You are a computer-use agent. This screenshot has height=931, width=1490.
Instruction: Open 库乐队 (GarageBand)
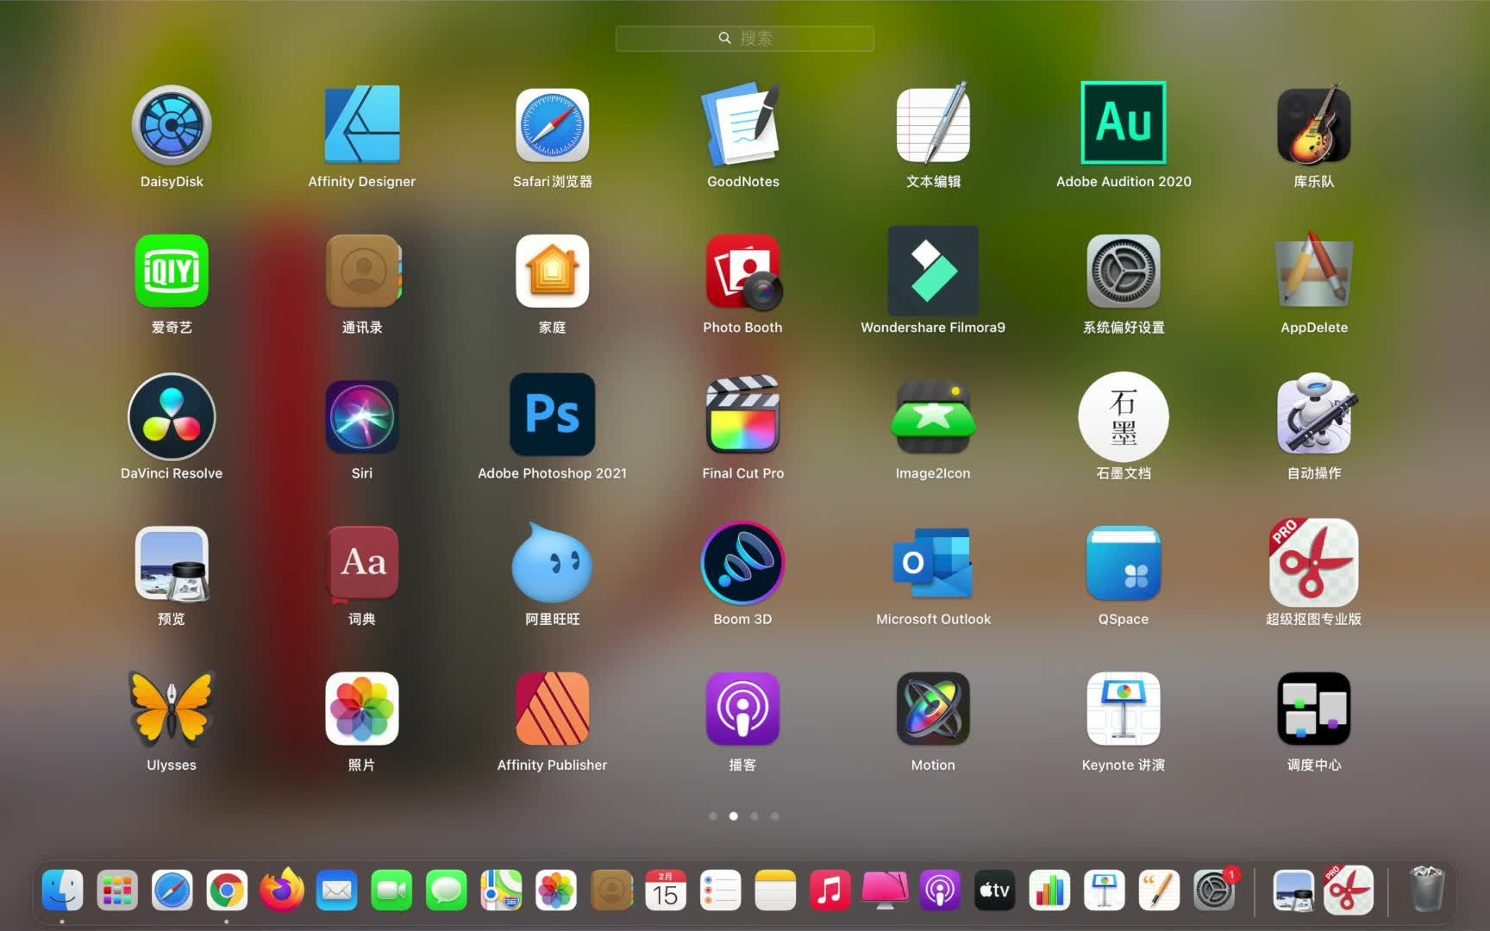(1314, 125)
